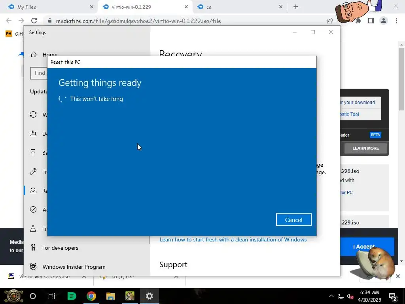Cancel the Reset this PC dialog

click(294, 220)
